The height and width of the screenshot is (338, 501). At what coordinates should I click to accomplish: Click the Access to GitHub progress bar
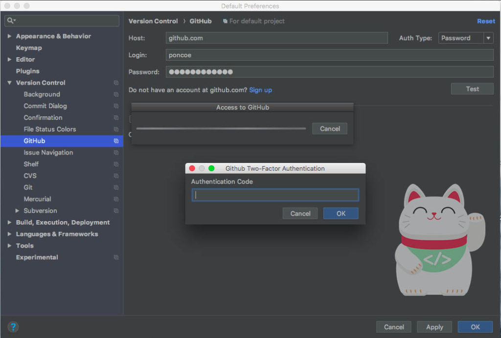(221, 129)
